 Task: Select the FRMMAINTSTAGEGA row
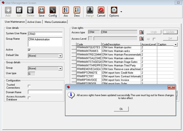pyautogui.click(x=123, y=62)
